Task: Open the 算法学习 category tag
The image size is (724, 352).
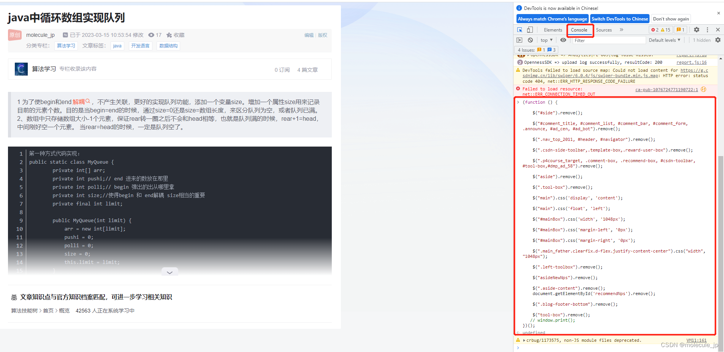Action: point(66,46)
